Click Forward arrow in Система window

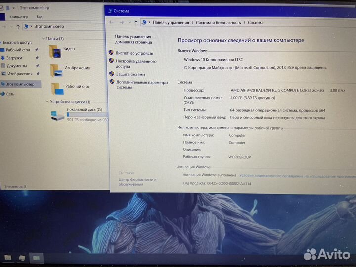point(122,22)
